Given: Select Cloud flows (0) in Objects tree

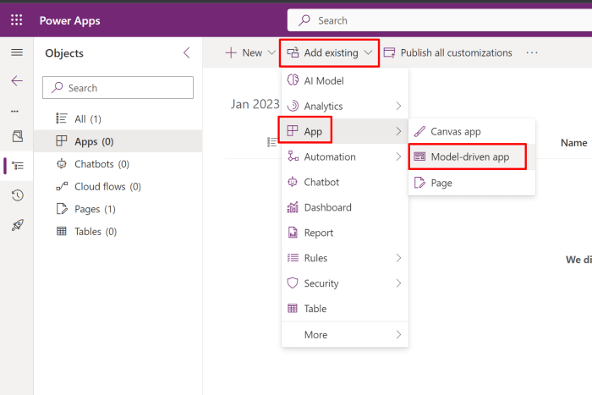Looking at the screenshot, I should coord(118,187).
